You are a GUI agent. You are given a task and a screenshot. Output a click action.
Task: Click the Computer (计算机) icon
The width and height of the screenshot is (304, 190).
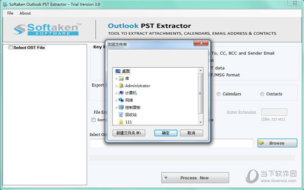click(x=121, y=93)
